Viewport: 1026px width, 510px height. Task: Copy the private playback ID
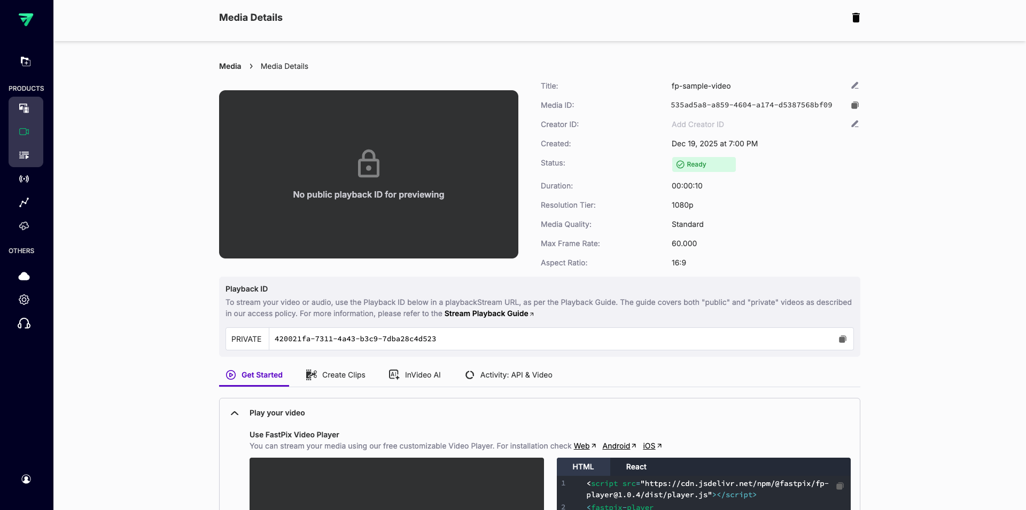843,339
